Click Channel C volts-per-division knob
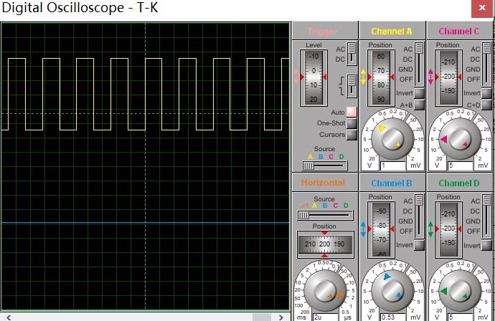Screen dimensions: 495x321 460,140
